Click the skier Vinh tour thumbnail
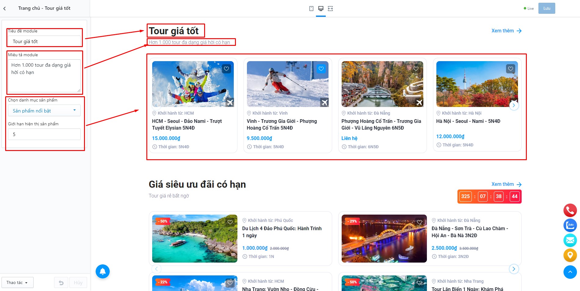Image resolution: width=580 pixels, height=291 pixels. point(288,84)
